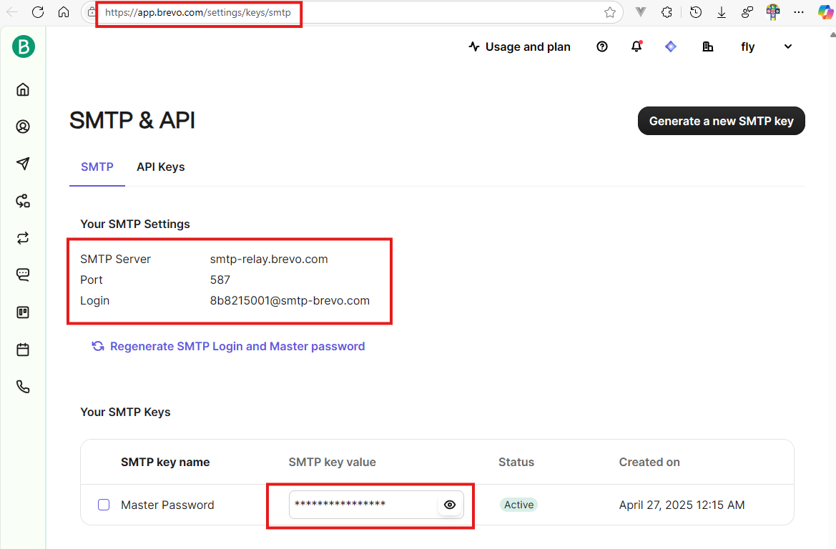Click the Brevo logo in the sidebar

click(24, 47)
